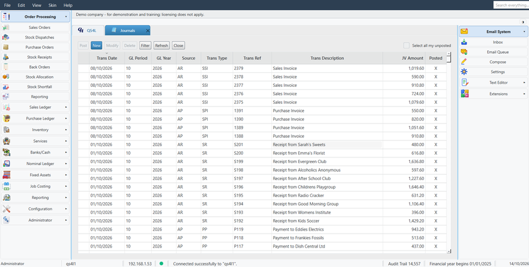
Task: Open Compose in Email System panel
Action: point(493,62)
